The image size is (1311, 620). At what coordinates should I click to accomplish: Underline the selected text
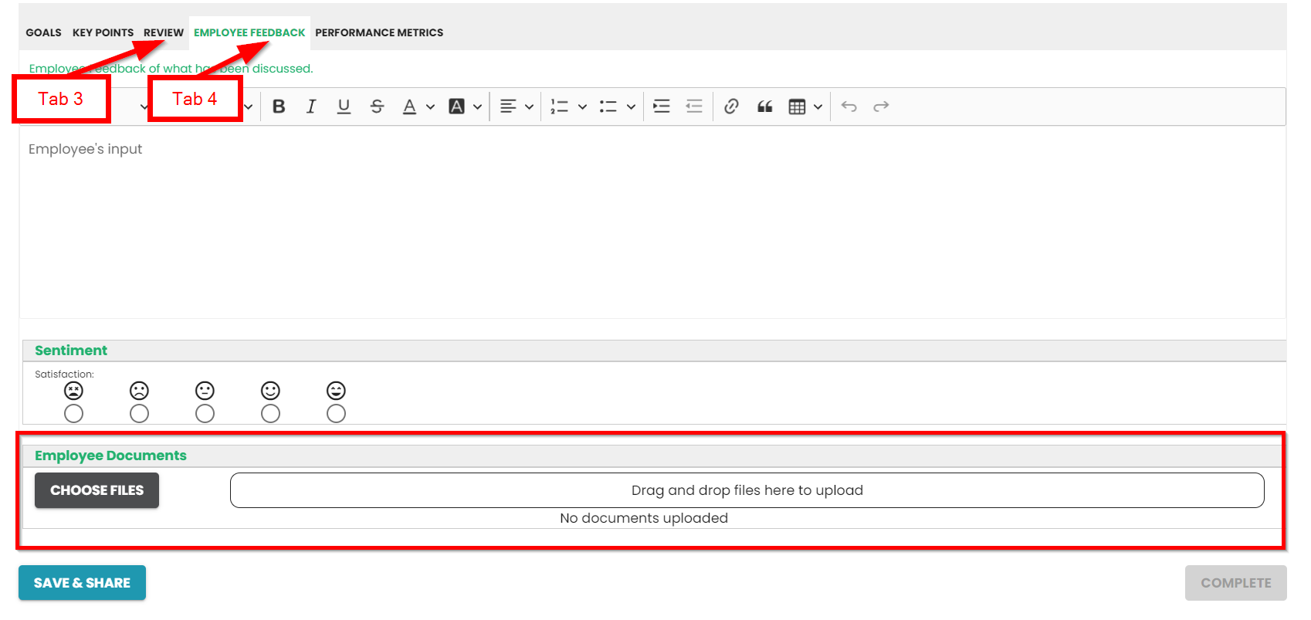tap(344, 107)
